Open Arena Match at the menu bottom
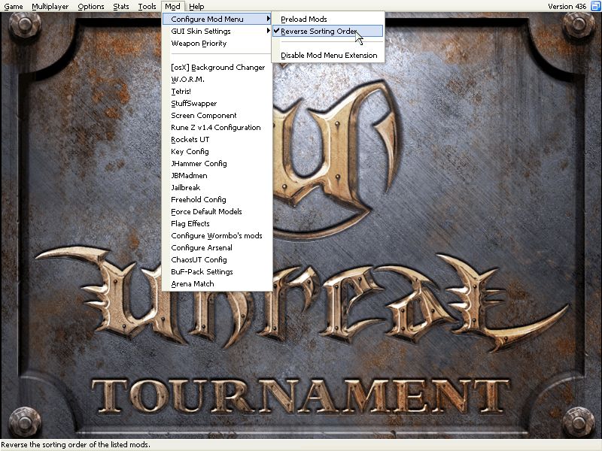 193,284
